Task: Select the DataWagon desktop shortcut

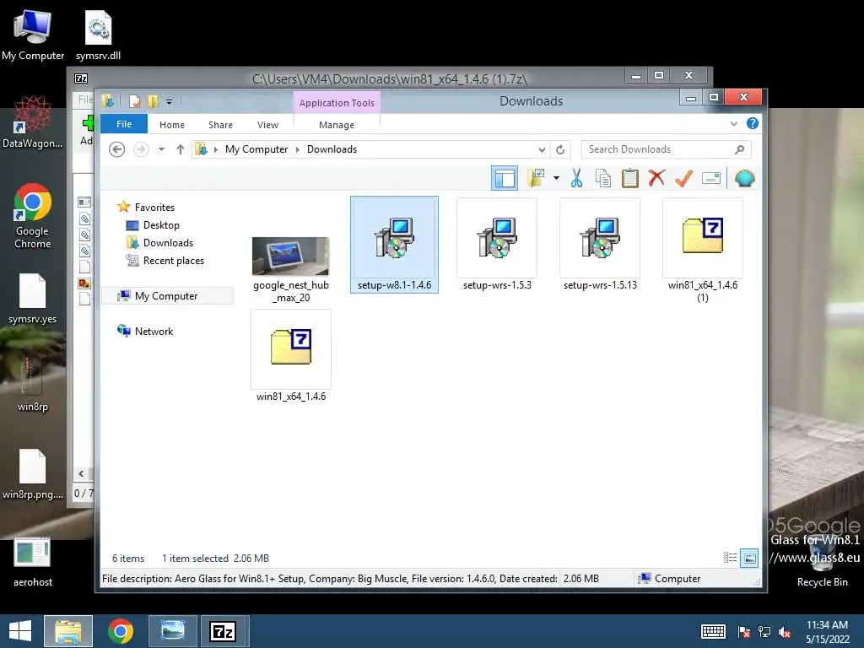Action: click(33, 121)
